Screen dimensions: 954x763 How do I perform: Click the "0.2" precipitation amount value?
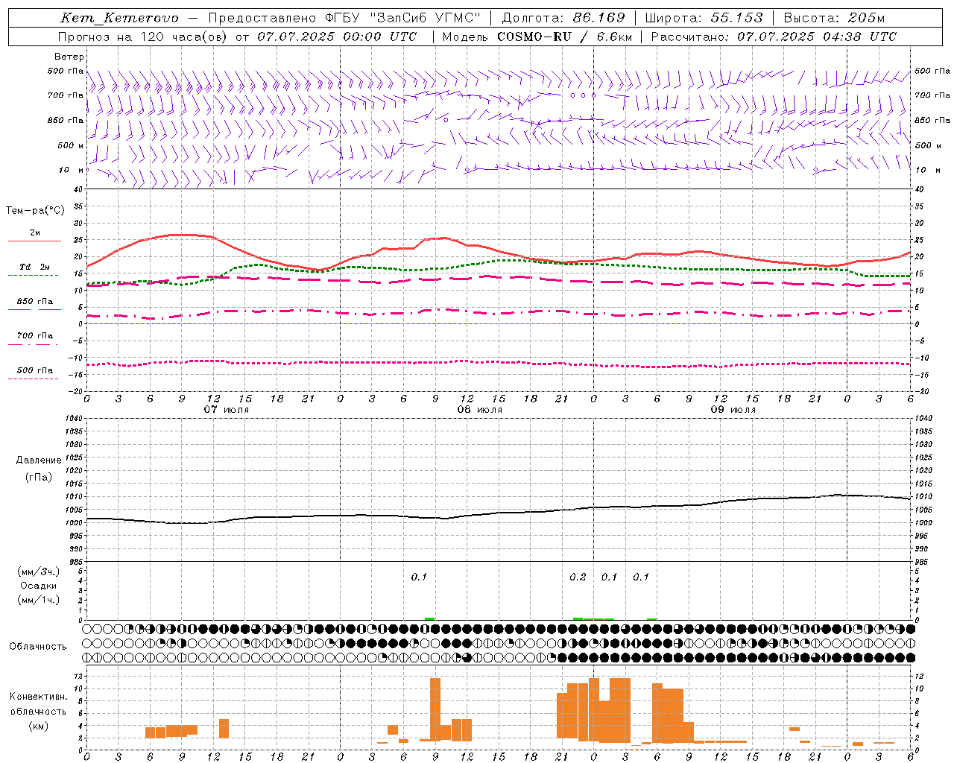578,577
